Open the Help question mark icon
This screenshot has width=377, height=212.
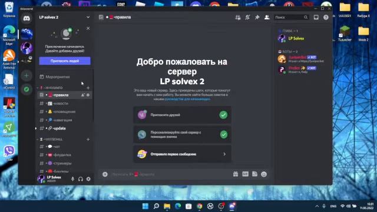[x=326, y=17]
